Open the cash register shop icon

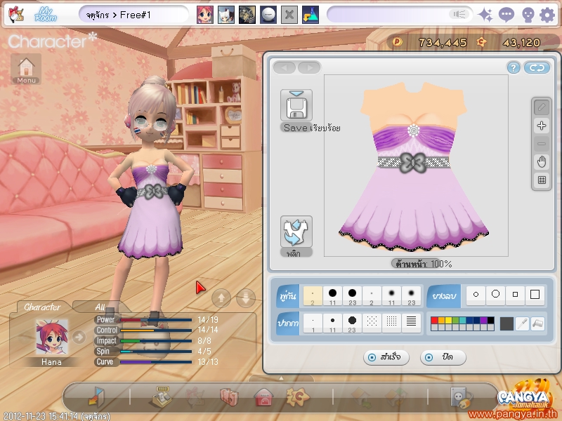pos(162,397)
